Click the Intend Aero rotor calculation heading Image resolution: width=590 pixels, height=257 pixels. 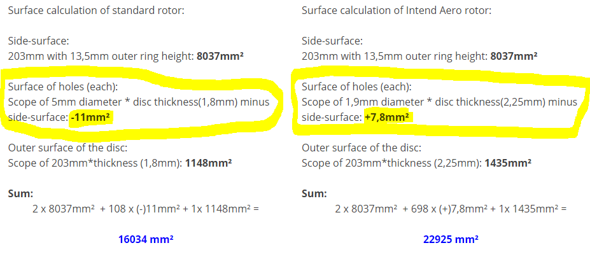point(397,11)
